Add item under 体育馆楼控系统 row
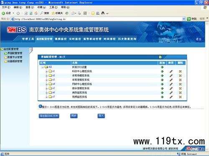Screen dimensions: 209x156 point(162,80)
